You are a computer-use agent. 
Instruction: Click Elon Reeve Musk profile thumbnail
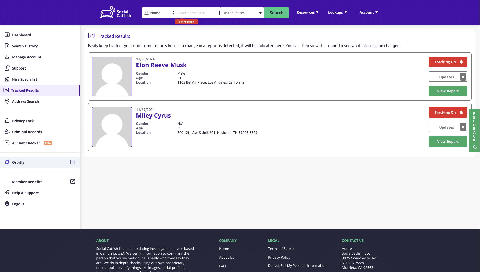click(112, 77)
